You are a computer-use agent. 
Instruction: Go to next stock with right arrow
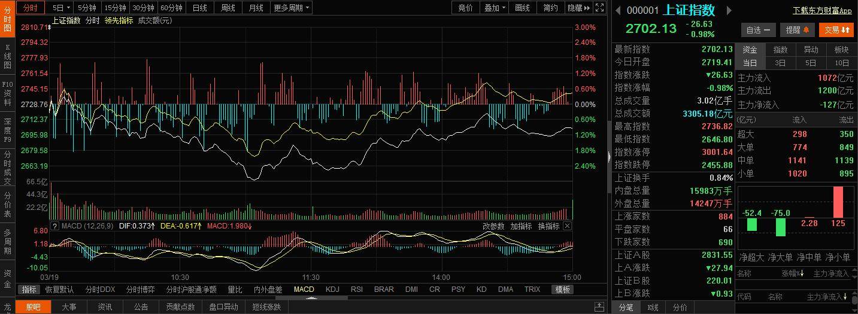click(729, 10)
